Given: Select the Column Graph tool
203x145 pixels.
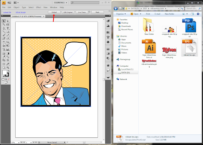Looking at the screenshot, I should coord(8,50).
